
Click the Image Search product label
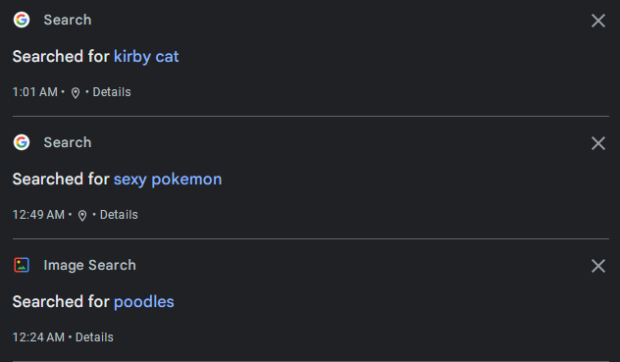point(89,265)
